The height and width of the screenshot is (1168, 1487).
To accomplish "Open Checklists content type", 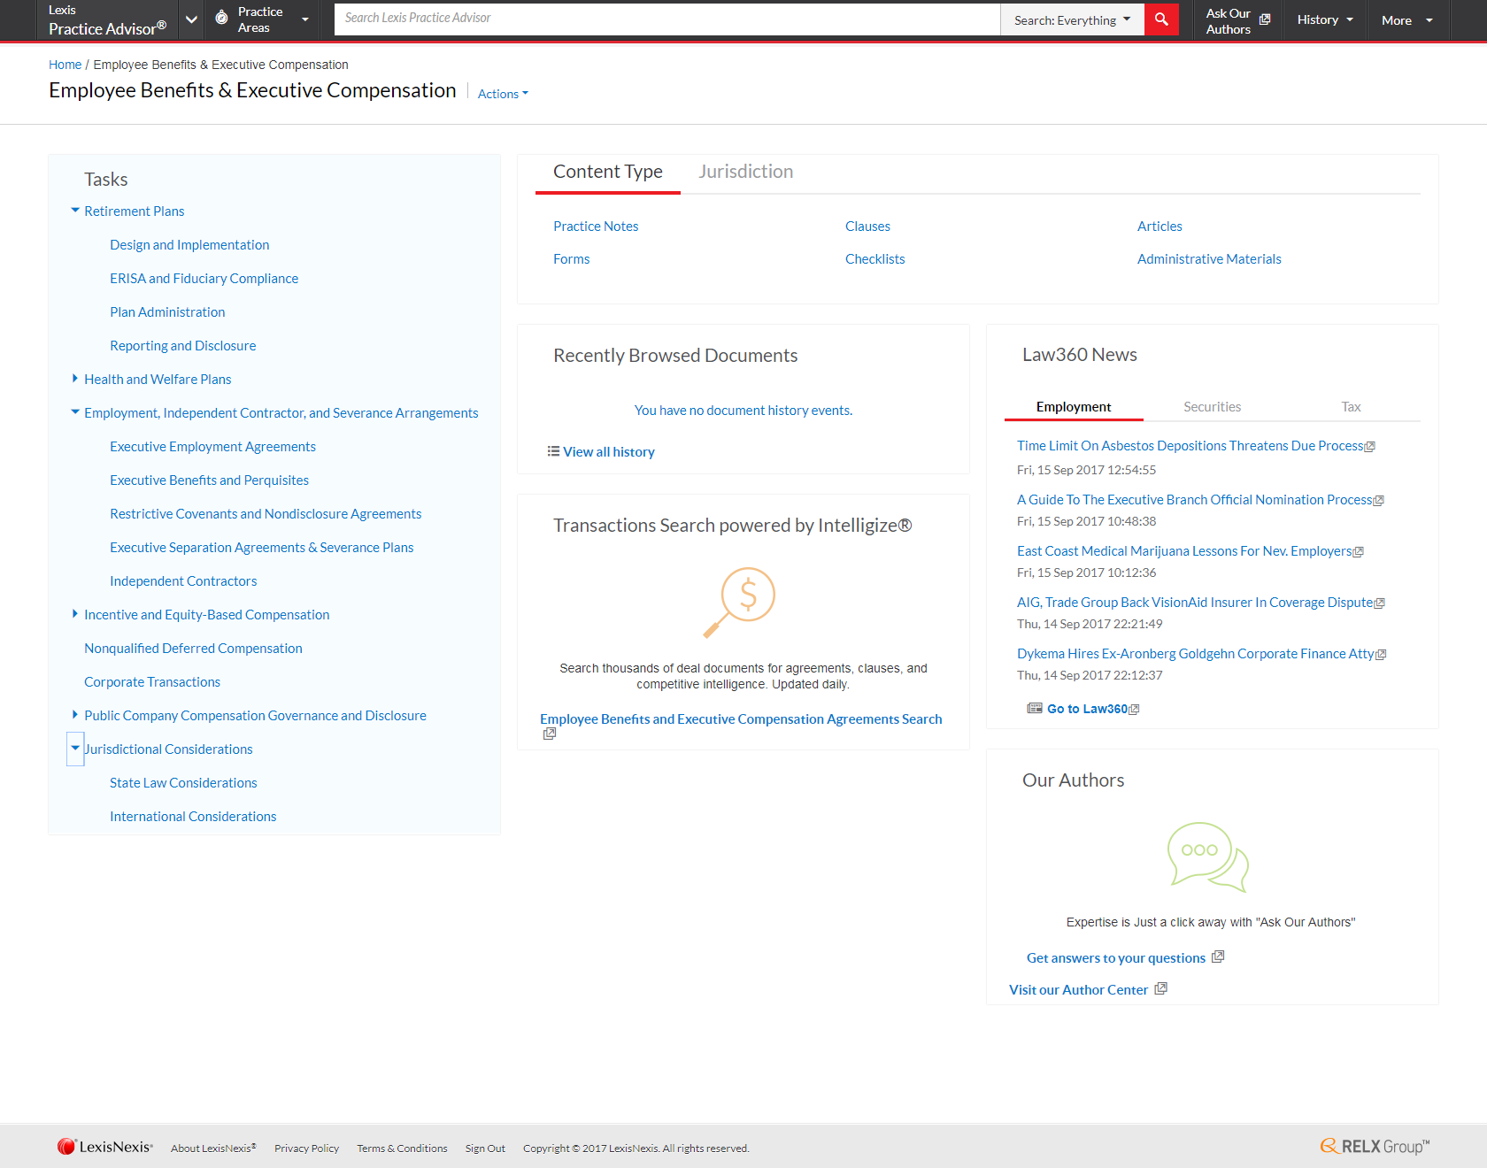I will pyautogui.click(x=874, y=259).
